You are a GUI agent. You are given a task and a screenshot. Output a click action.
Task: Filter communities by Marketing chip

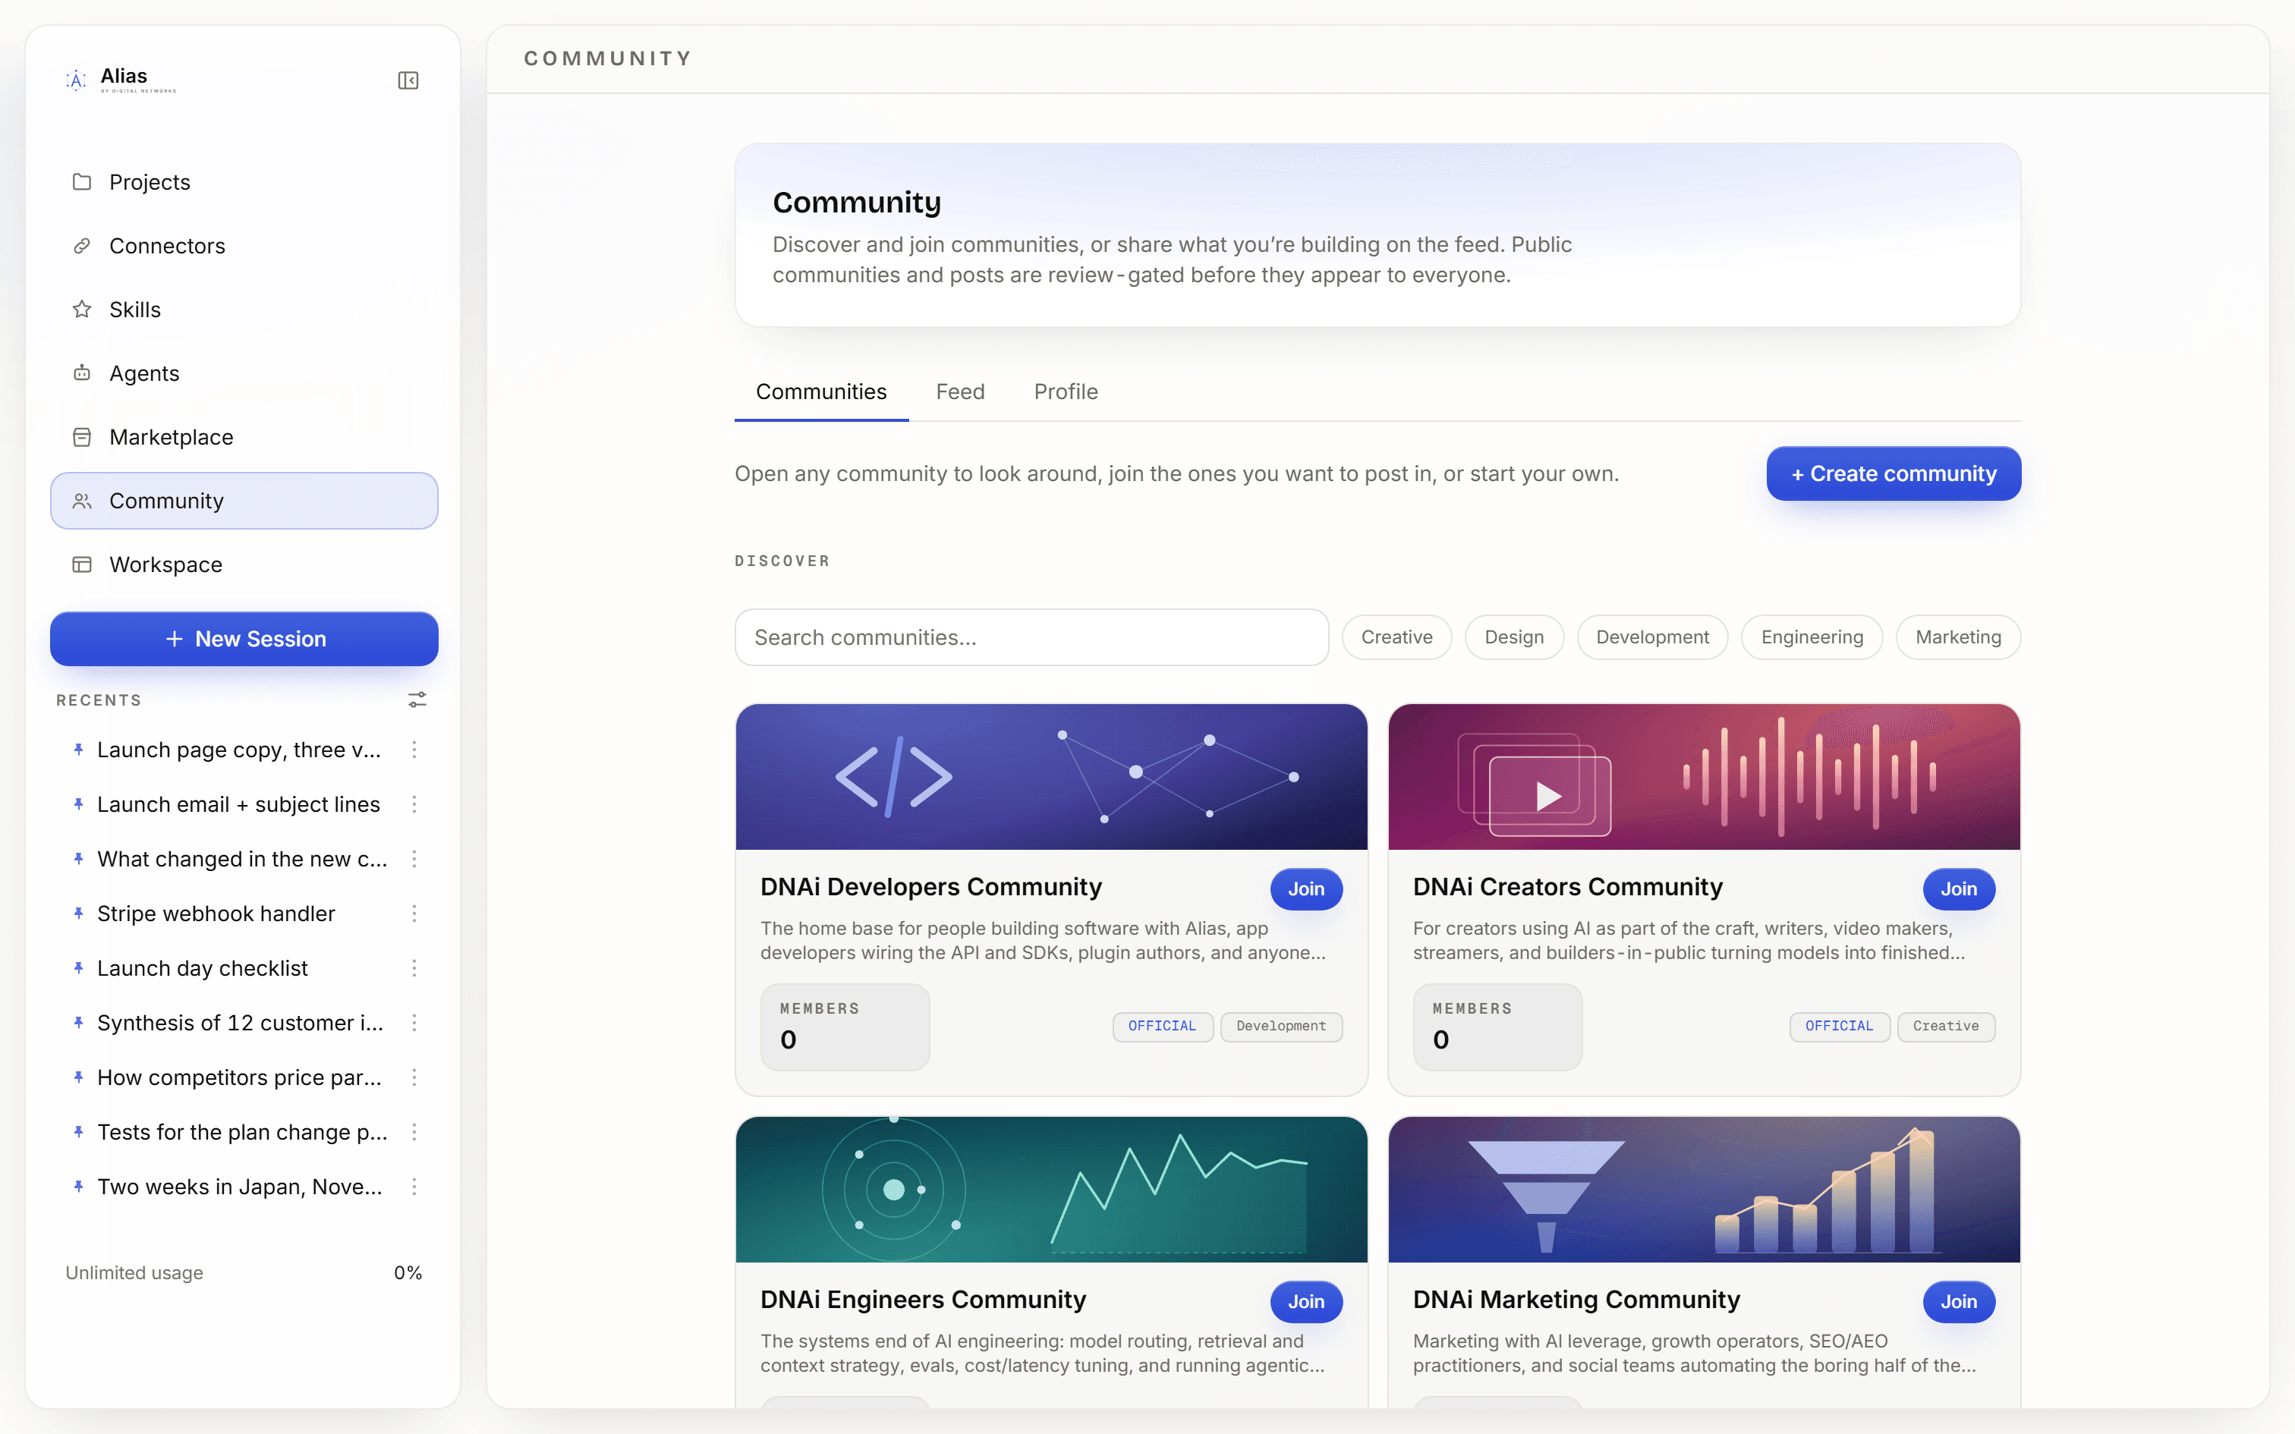(x=1958, y=637)
